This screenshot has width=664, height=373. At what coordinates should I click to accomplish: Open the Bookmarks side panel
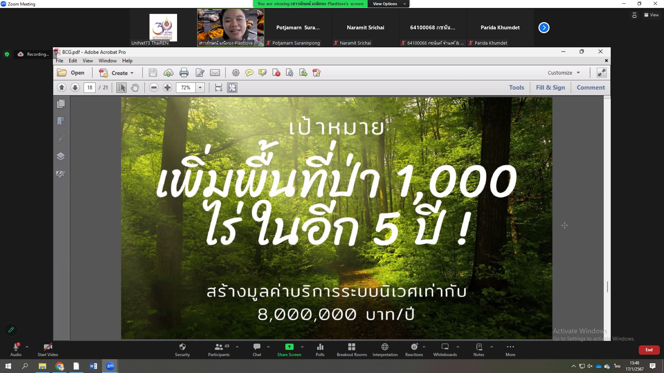(61, 122)
